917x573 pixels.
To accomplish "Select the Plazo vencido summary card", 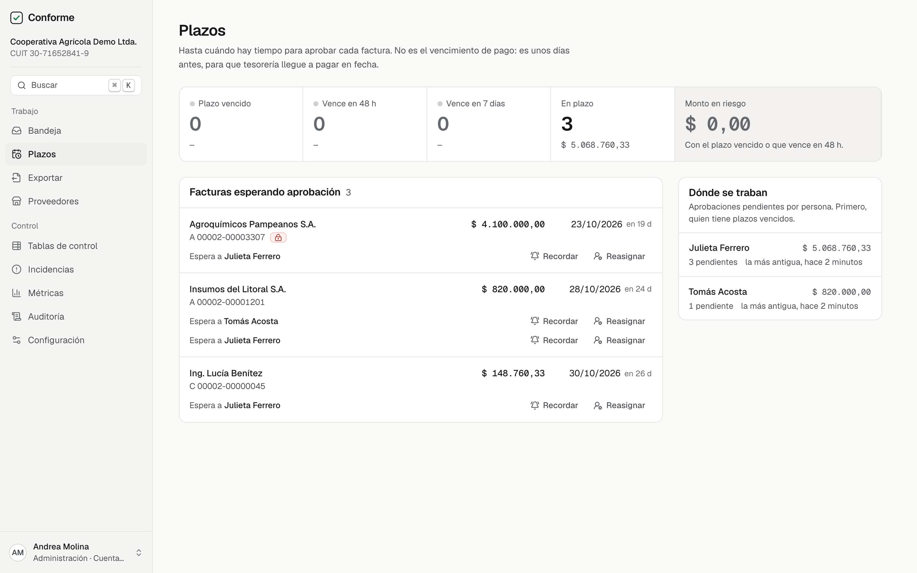I will (241, 124).
